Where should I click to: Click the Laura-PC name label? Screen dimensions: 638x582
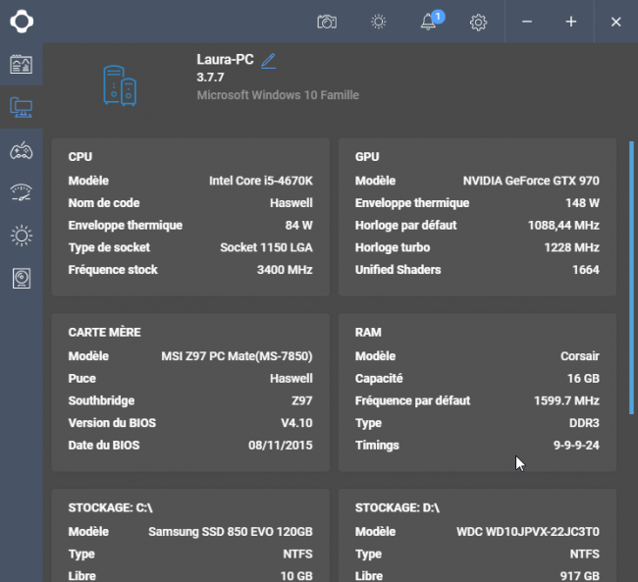tap(225, 60)
